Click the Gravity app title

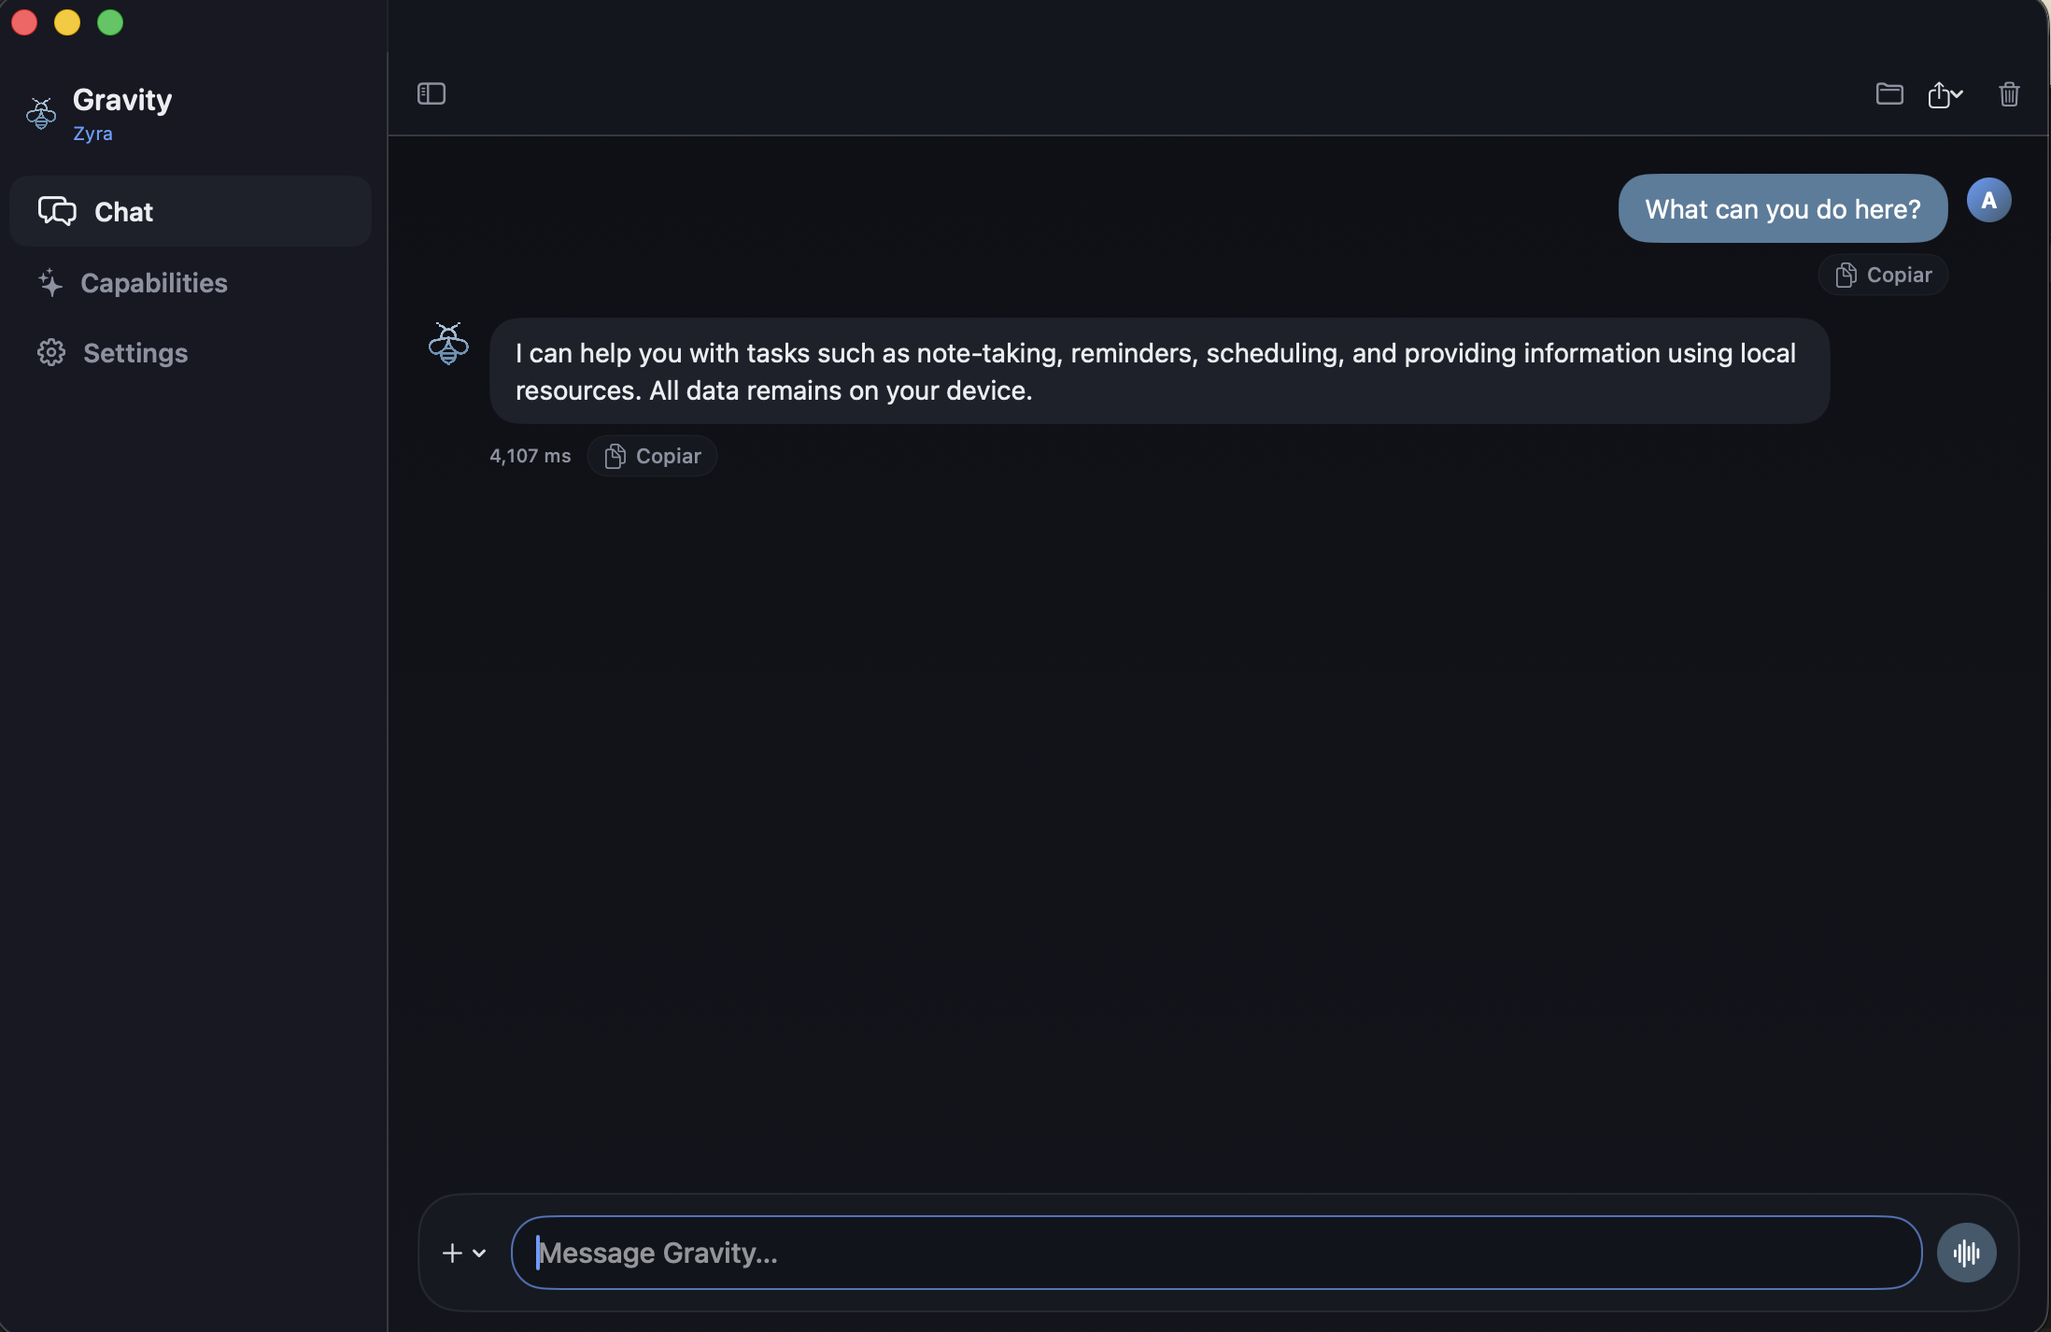122,100
